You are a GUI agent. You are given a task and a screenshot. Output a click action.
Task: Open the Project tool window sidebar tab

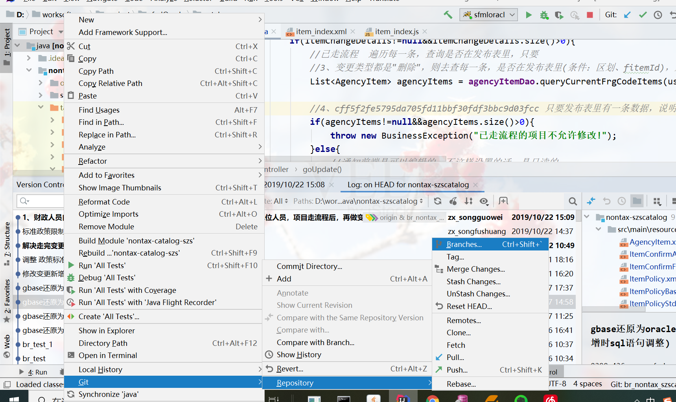point(7,47)
